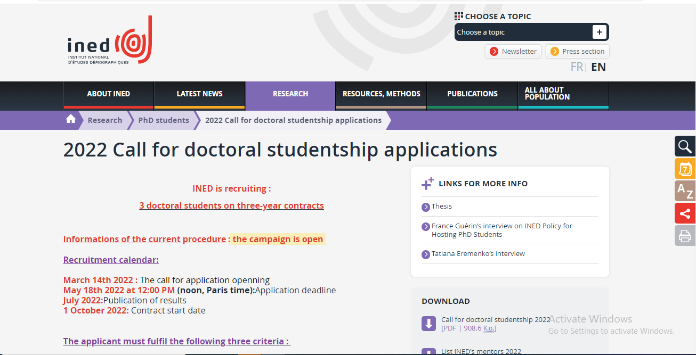Click 3 doctoral students on three-year contracts
The image size is (696, 355).
[x=232, y=205]
